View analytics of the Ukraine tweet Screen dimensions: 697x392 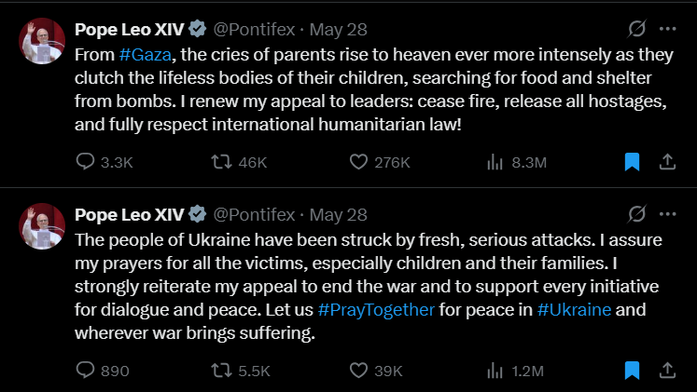[495, 371]
